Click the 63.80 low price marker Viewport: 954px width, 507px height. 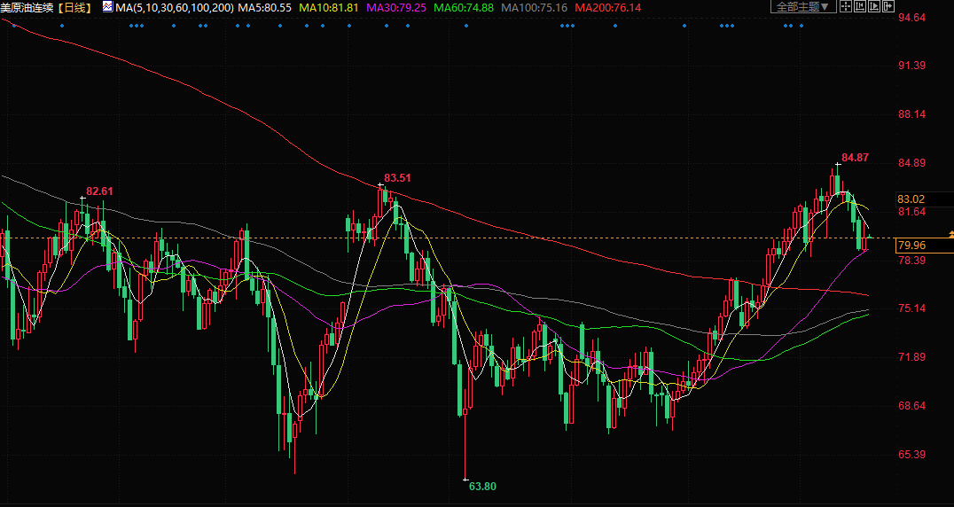(x=481, y=486)
